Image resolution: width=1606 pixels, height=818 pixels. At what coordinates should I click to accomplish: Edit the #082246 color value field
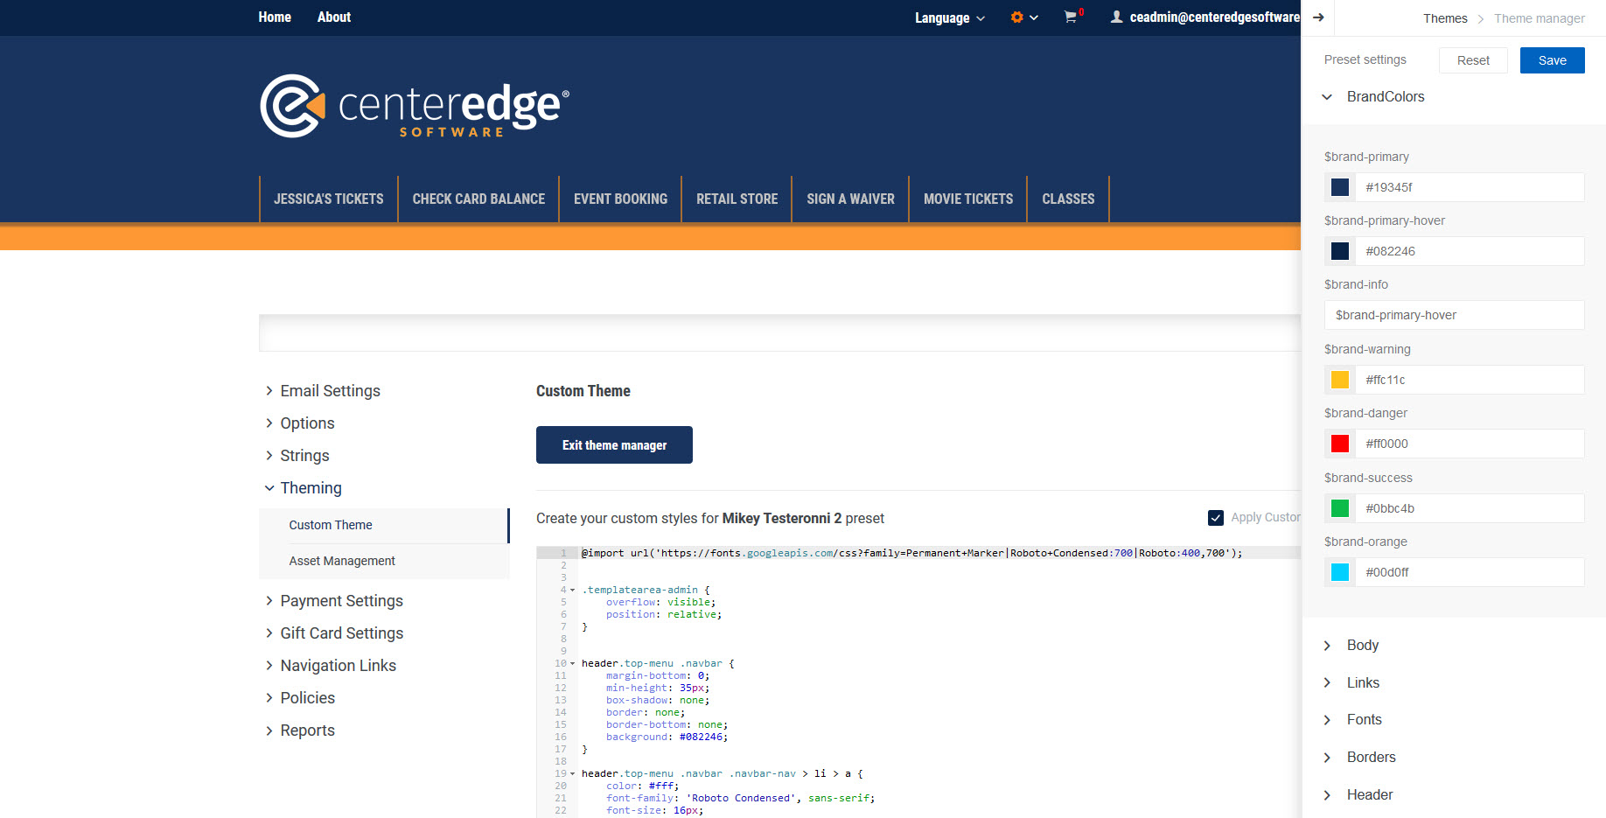(1470, 251)
